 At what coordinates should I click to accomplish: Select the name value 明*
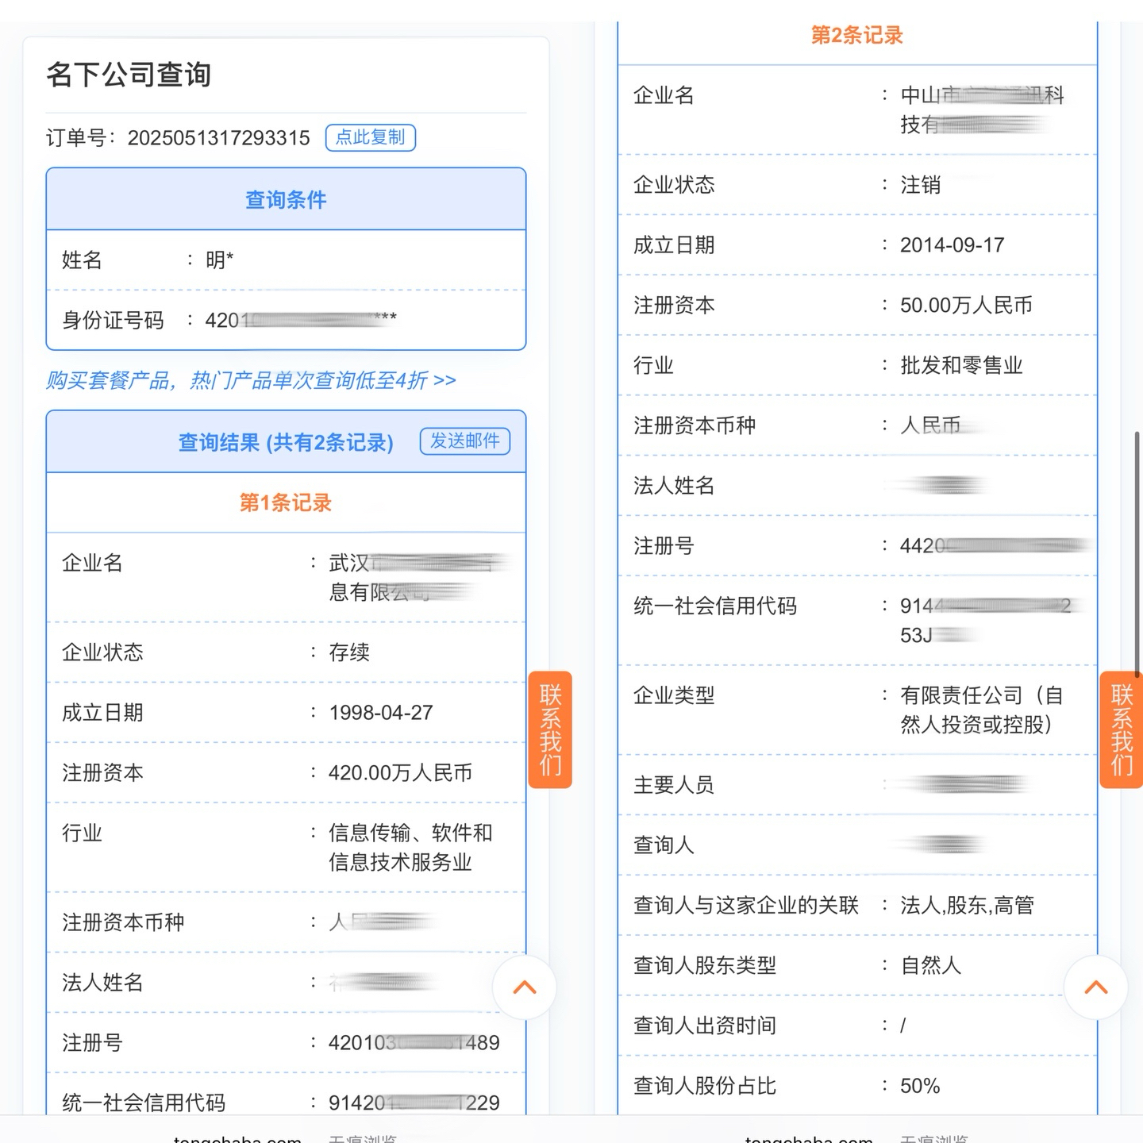[220, 260]
